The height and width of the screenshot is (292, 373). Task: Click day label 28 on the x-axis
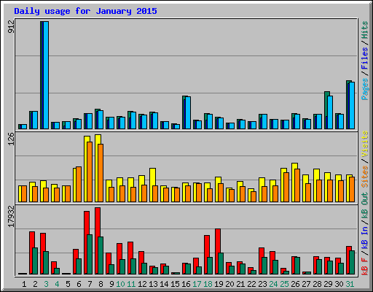[x=317, y=284]
